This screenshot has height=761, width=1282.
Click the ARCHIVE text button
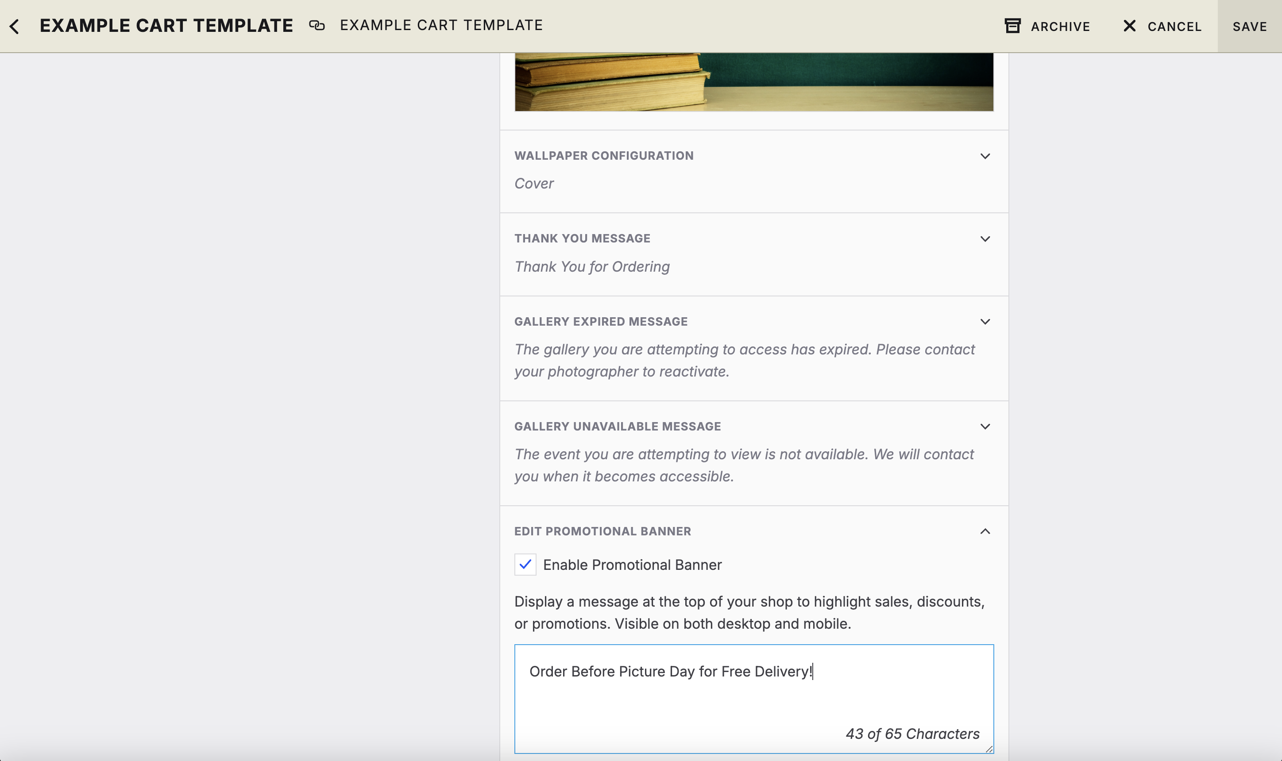pyautogui.click(x=1060, y=27)
